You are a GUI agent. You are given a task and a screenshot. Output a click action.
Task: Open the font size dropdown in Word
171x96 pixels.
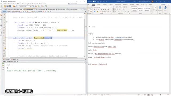111,7
